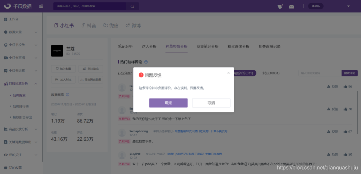Select 投放报告导出 submenu item
The width and height of the screenshot is (361, 174).
(x=22, y=117)
